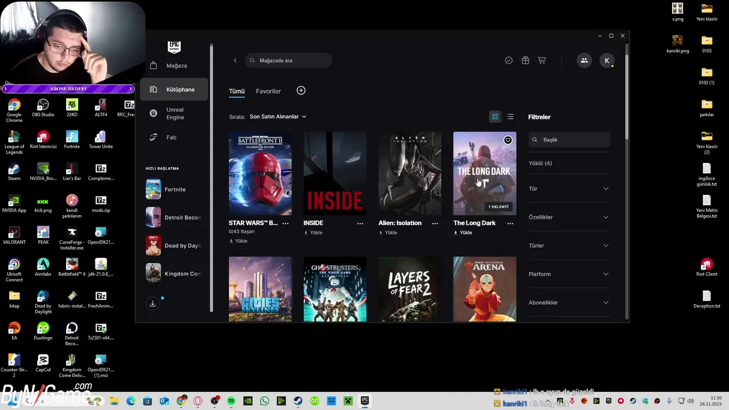Quick launch Kingdom Come from sidebar

click(x=174, y=274)
